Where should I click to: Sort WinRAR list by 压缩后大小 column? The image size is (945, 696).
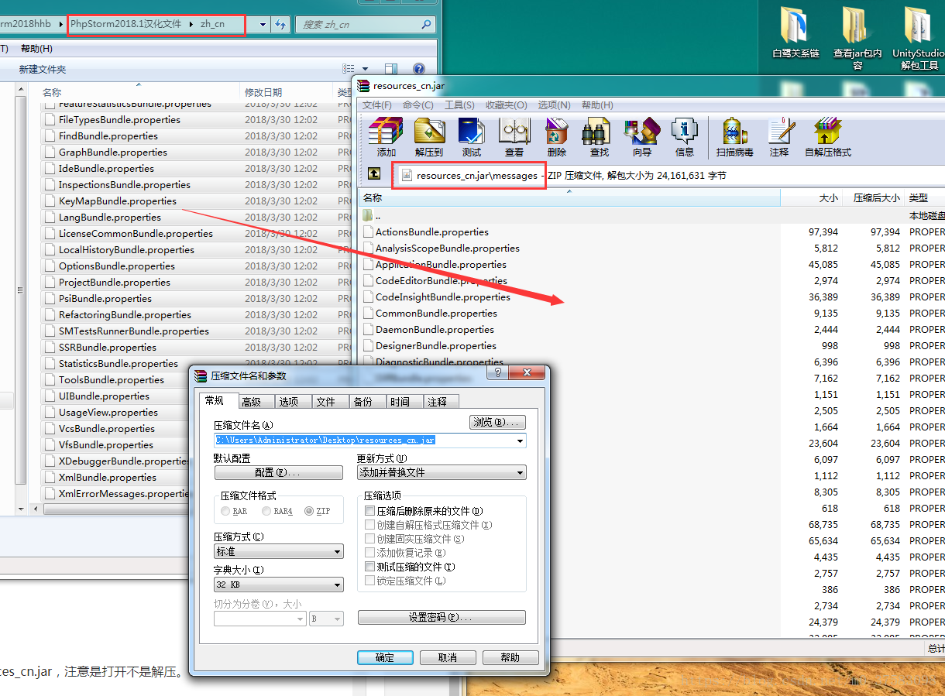[876, 197]
